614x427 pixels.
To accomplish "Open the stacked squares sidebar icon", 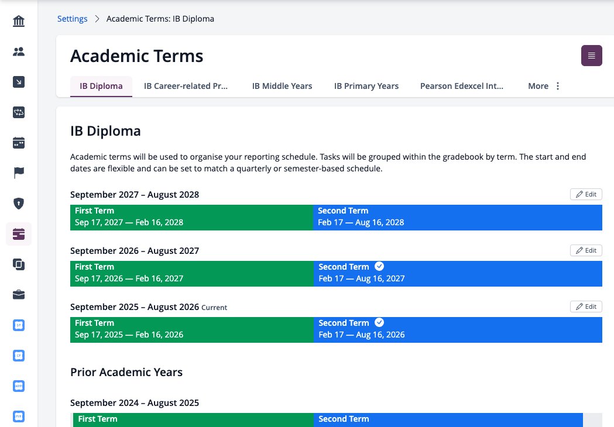I will tap(18, 264).
